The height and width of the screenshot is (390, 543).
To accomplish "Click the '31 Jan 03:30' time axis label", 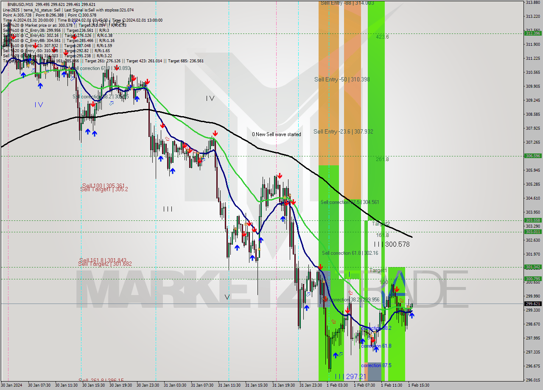I will pos(175,385).
